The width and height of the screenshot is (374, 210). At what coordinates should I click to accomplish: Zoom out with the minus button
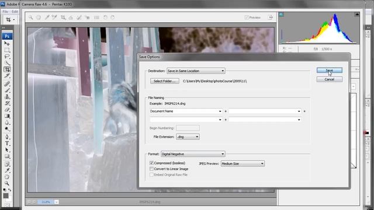point(29,202)
